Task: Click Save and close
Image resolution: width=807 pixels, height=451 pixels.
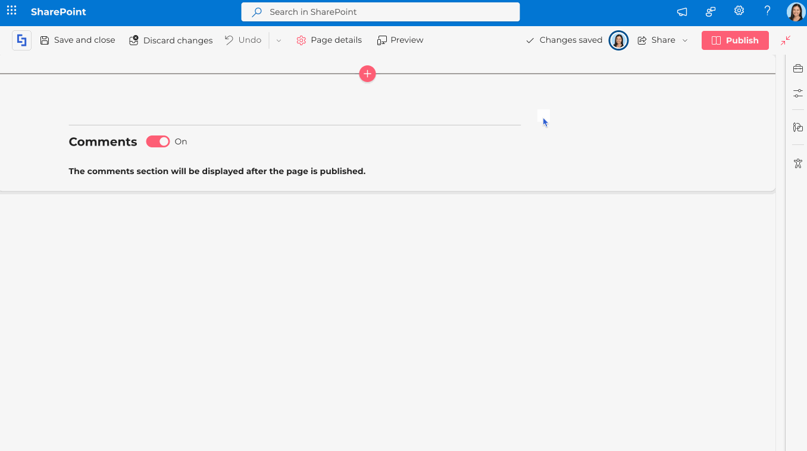Action: coord(77,40)
